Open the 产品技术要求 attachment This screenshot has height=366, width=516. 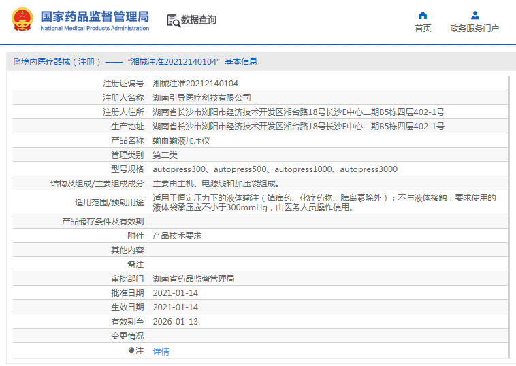[x=178, y=236]
